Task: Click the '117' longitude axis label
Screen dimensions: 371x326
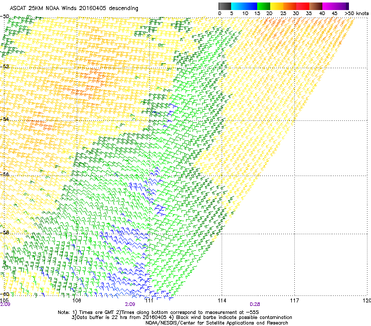Action: (294, 300)
